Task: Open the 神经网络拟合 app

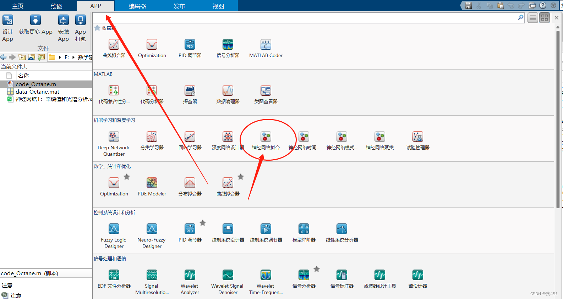Action: point(266,141)
